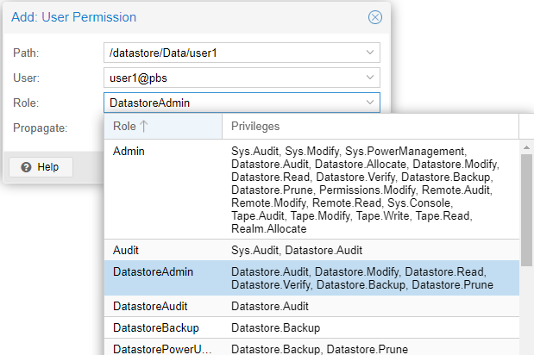Image resolution: width=534 pixels, height=355 pixels.
Task: Select the DatastorePowerU... role row
Action: (311, 347)
